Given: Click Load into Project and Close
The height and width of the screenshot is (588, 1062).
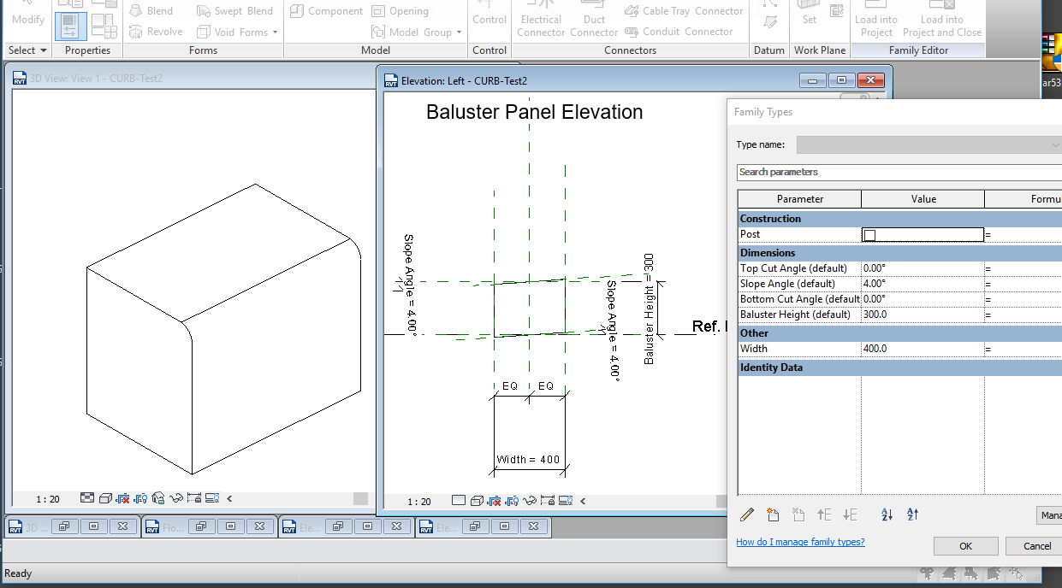Looking at the screenshot, I should 942,21.
